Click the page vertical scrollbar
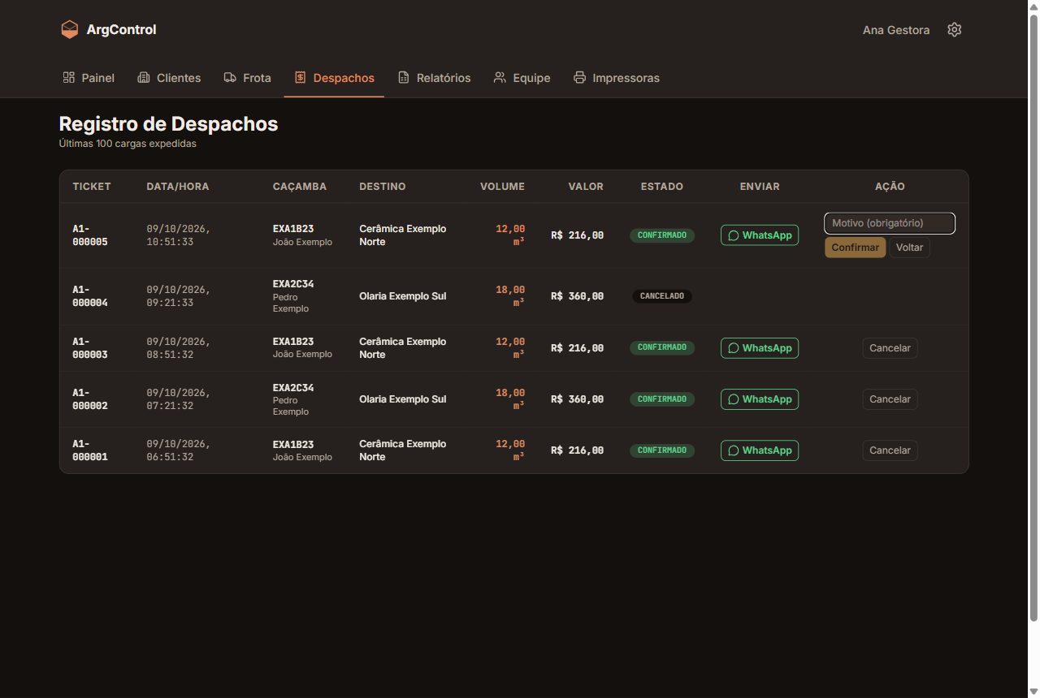Image resolution: width=1040 pixels, height=698 pixels. tap(1033, 319)
